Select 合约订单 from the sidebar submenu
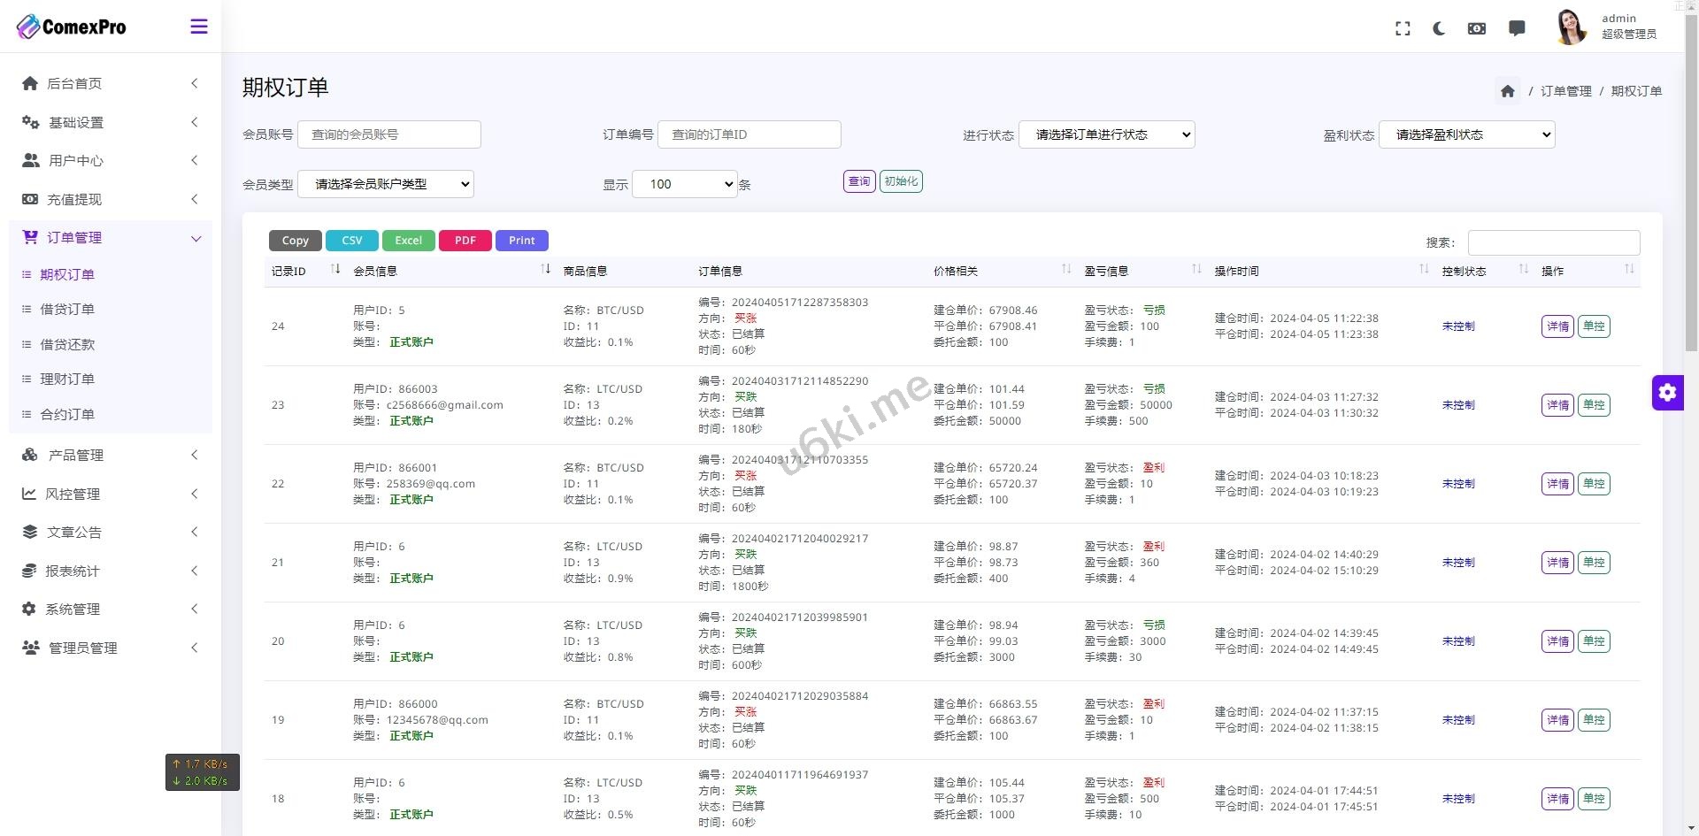The height and width of the screenshot is (836, 1699). click(67, 414)
